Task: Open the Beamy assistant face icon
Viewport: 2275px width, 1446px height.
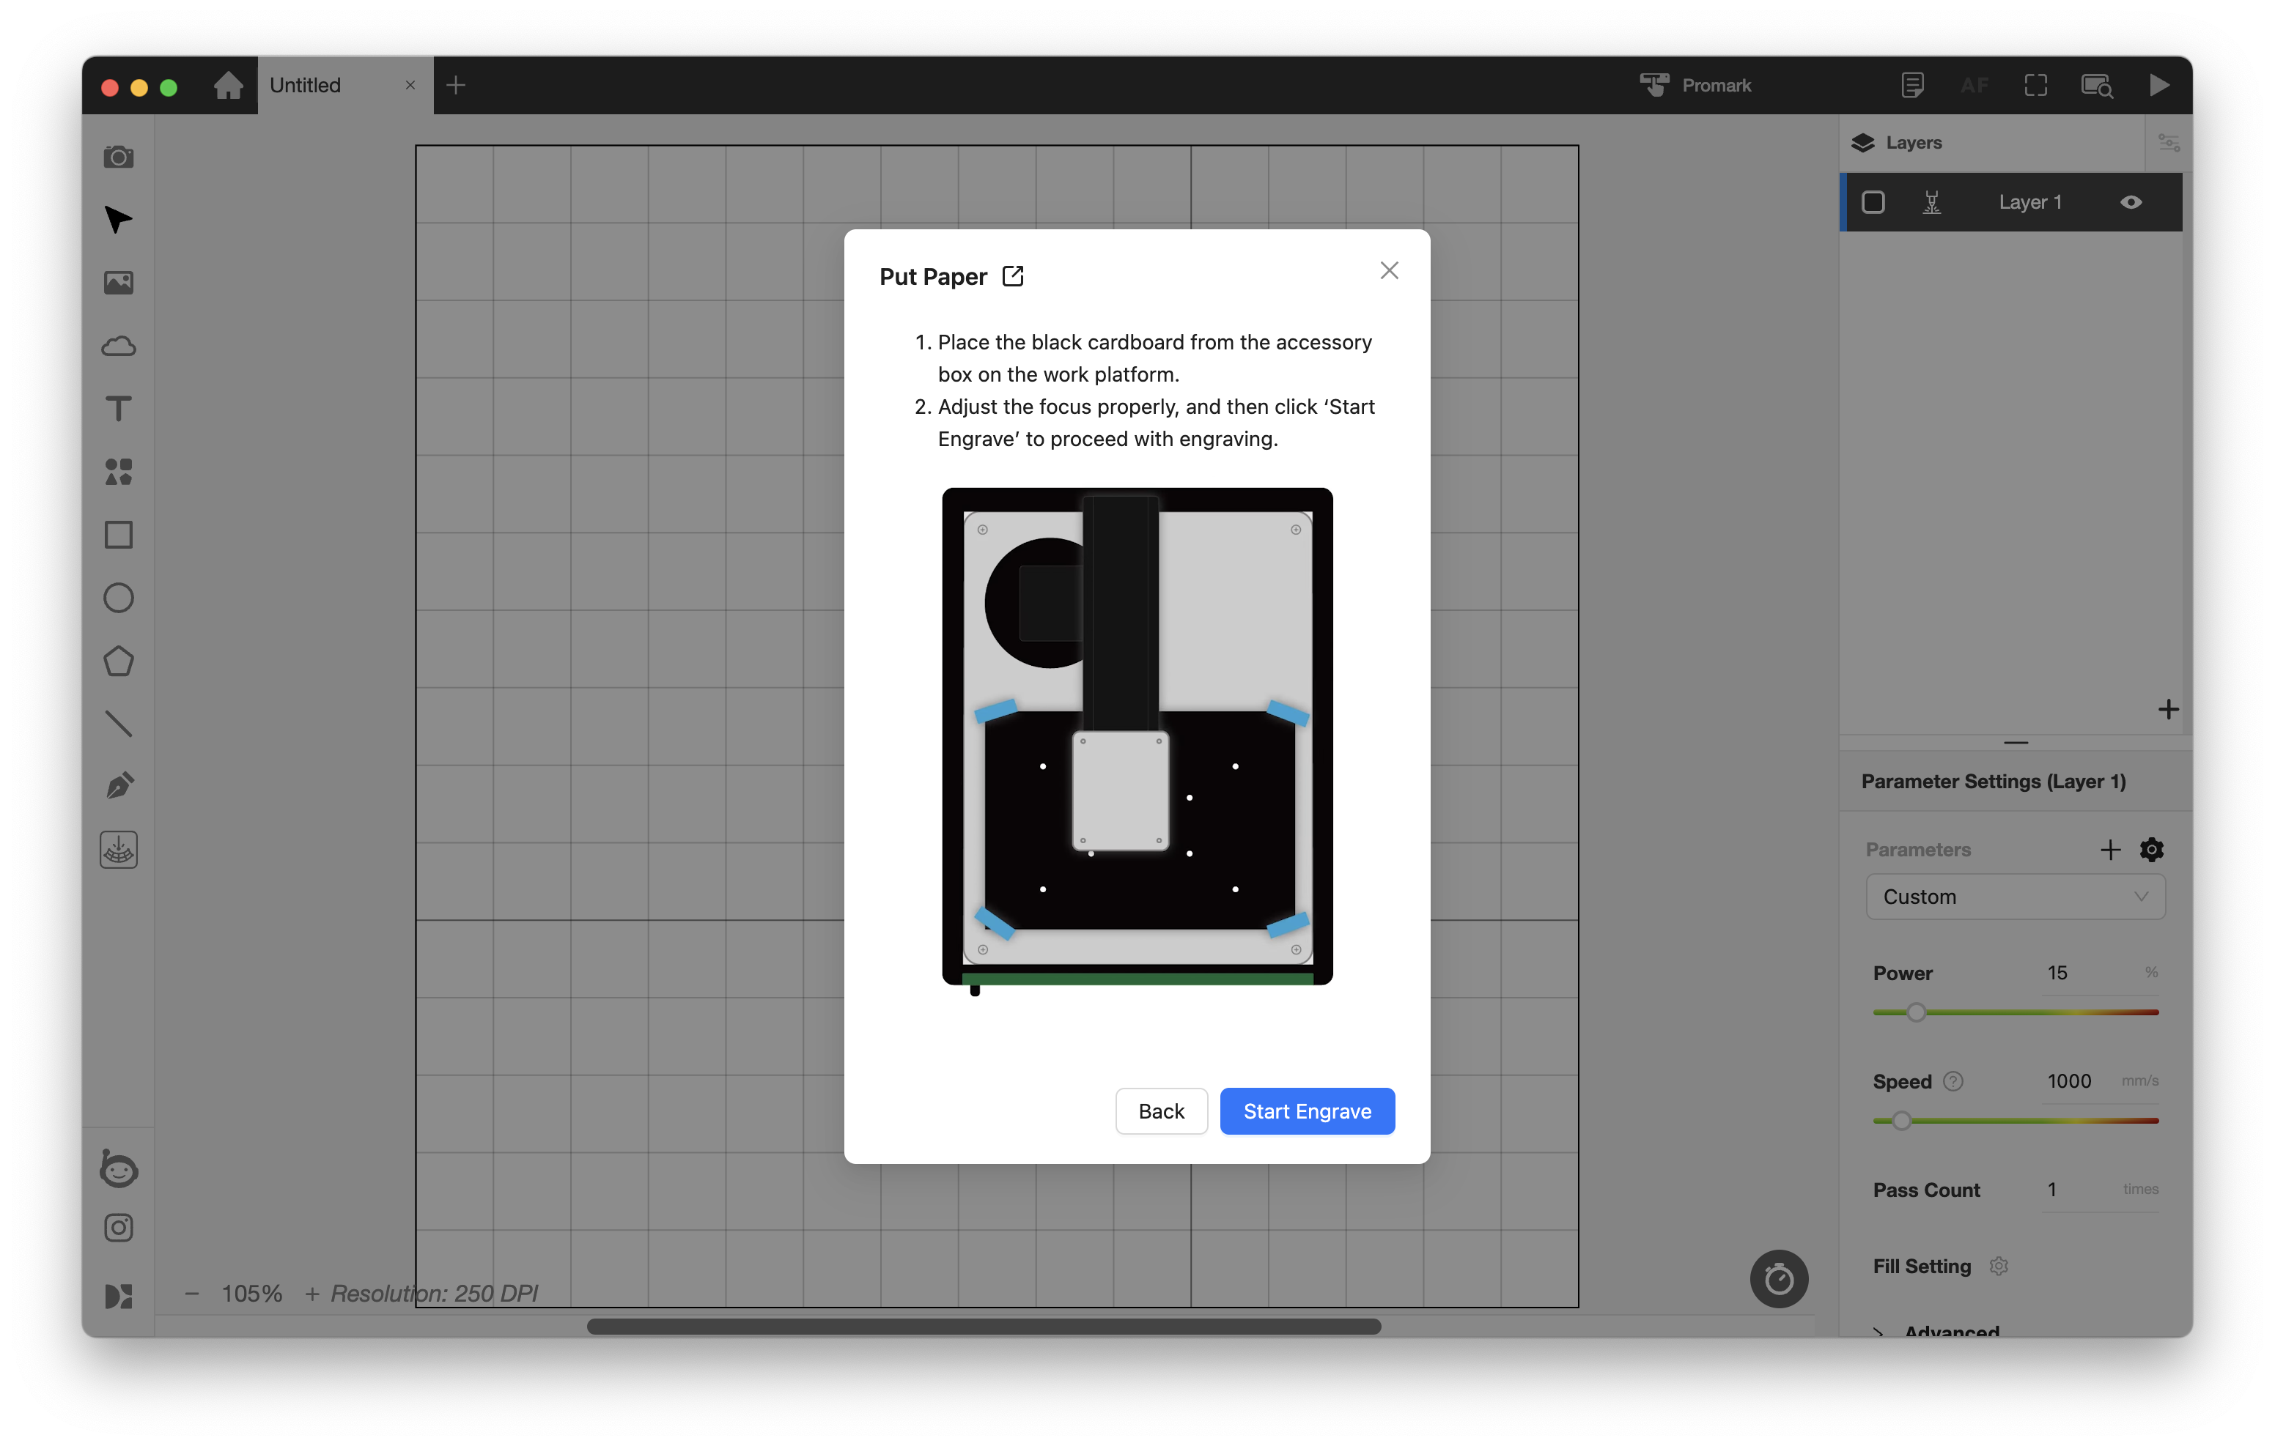Action: pyautogui.click(x=118, y=1169)
